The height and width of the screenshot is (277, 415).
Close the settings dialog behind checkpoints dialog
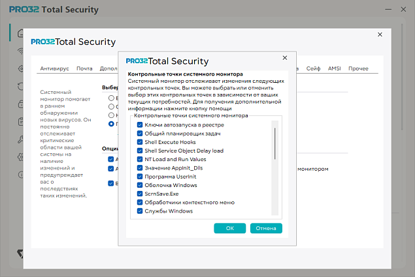point(380,35)
